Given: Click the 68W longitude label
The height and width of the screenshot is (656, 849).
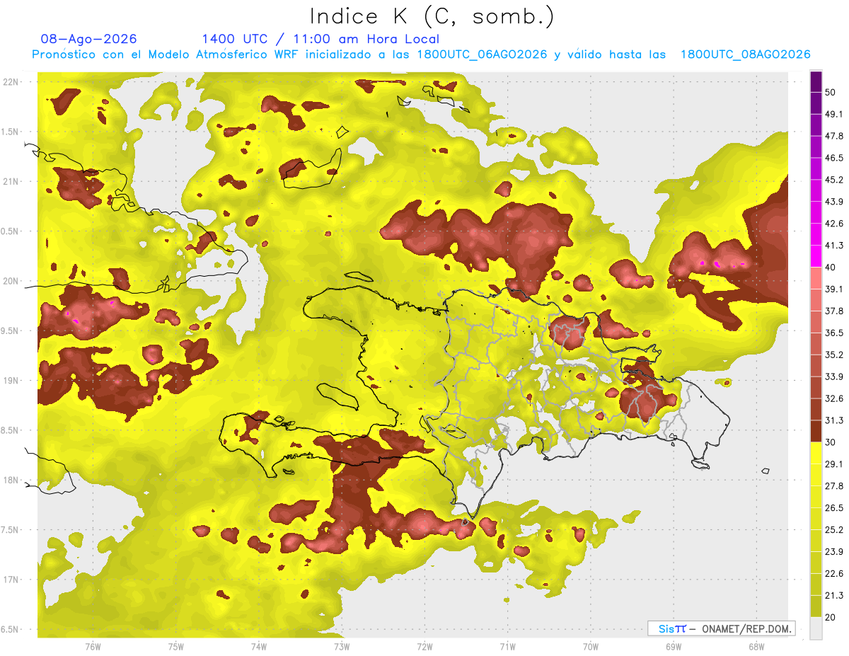Looking at the screenshot, I should (756, 647).
